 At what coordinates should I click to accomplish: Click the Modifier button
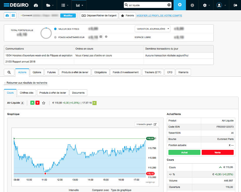tap(68, 16)
